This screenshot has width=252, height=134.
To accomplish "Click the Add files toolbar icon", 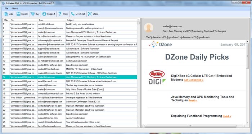I will click(x=6, y=14).
